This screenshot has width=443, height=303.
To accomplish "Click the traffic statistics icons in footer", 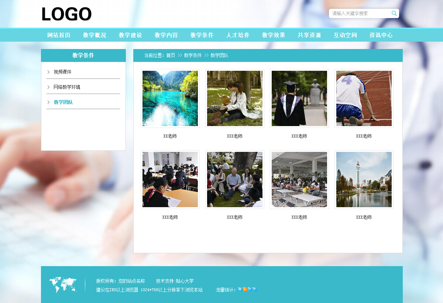I will coord(247,289).
